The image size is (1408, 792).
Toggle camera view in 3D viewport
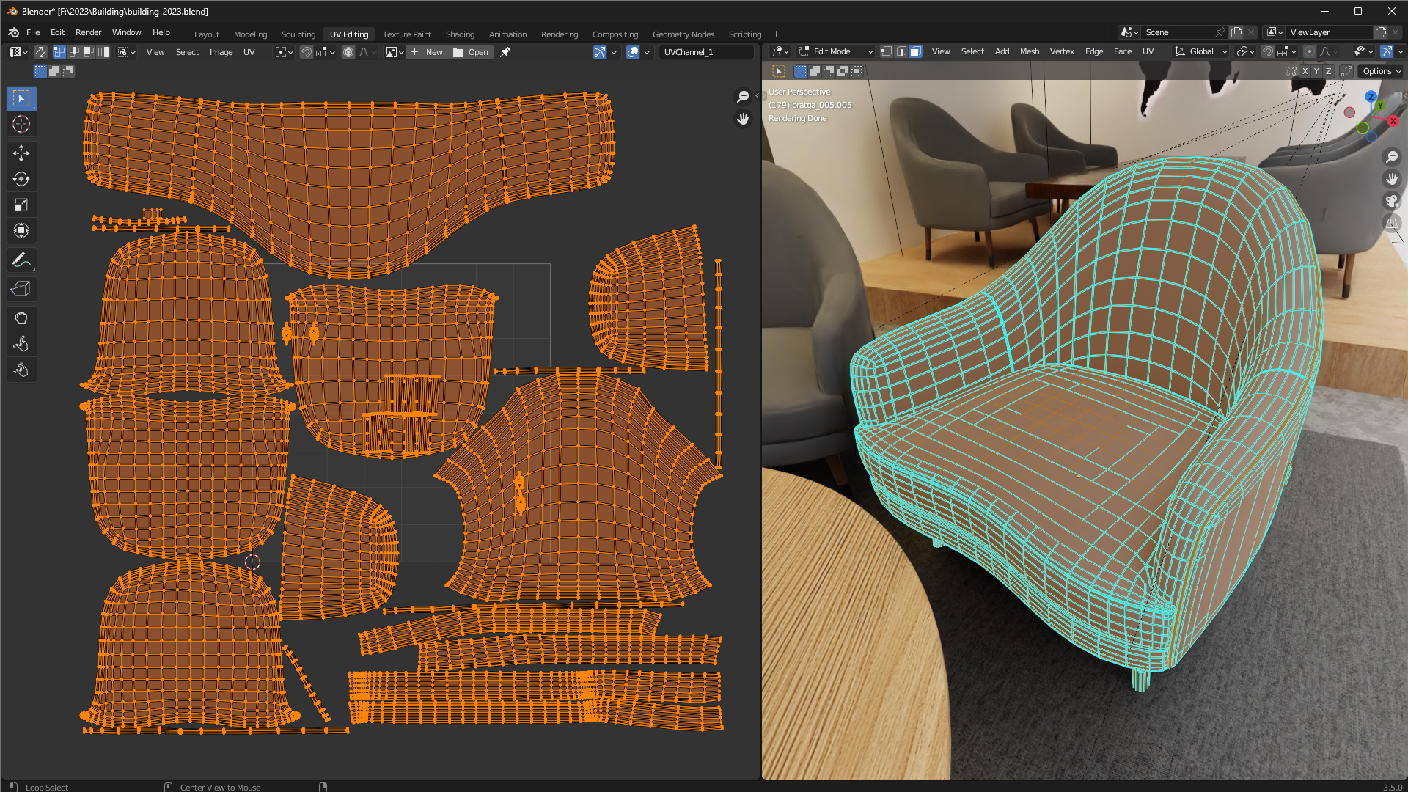1391,201
